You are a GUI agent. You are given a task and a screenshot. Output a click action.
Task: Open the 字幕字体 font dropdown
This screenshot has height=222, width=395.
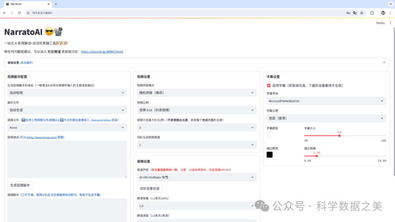click(326, 101)
